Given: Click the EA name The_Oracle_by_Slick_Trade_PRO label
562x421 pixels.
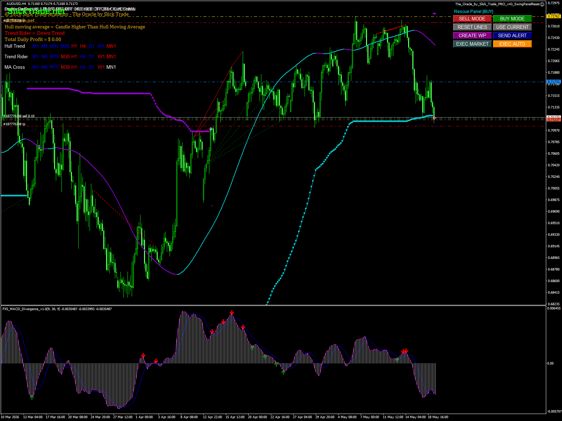Looking at the screenshot, I should [x=497, y=4].
